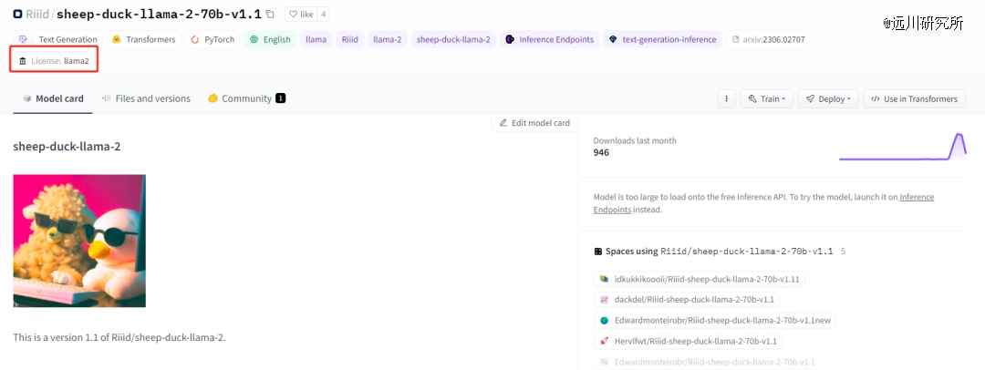
Task: Click the llama tag
Action: click(x=316, y=39)
